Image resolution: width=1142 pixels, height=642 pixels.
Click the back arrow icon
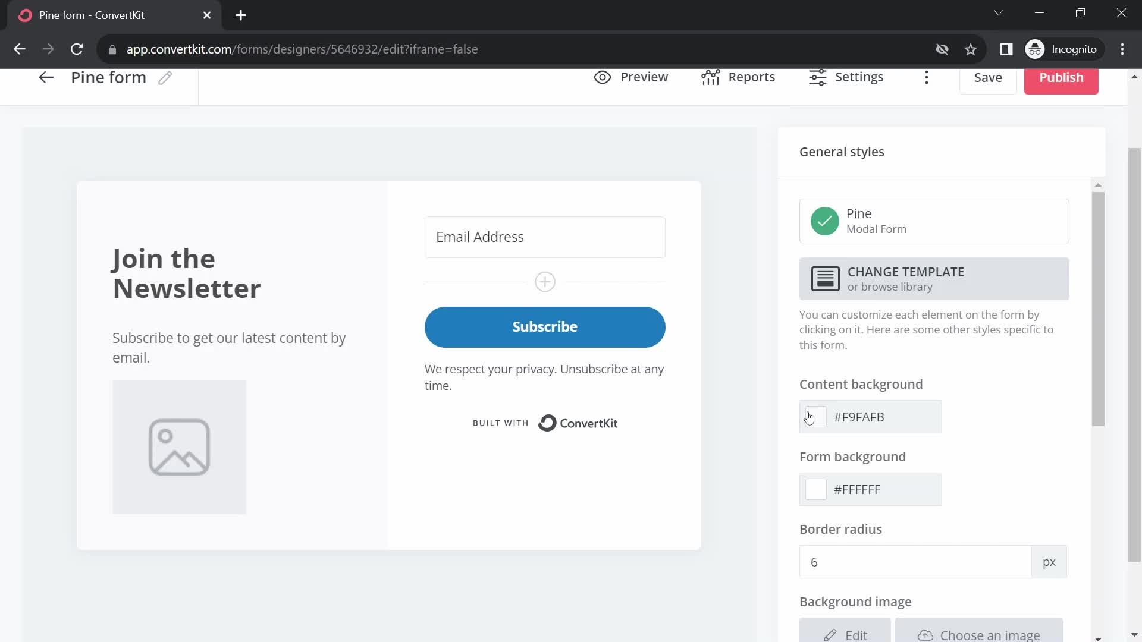(45, 77)
